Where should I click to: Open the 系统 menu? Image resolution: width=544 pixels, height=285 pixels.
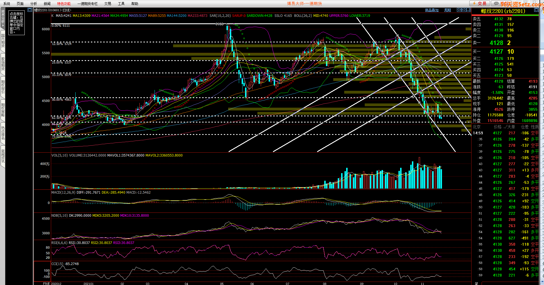click(7, 4)
